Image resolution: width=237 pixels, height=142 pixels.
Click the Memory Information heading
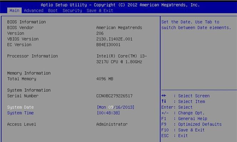tap(29, 73)
